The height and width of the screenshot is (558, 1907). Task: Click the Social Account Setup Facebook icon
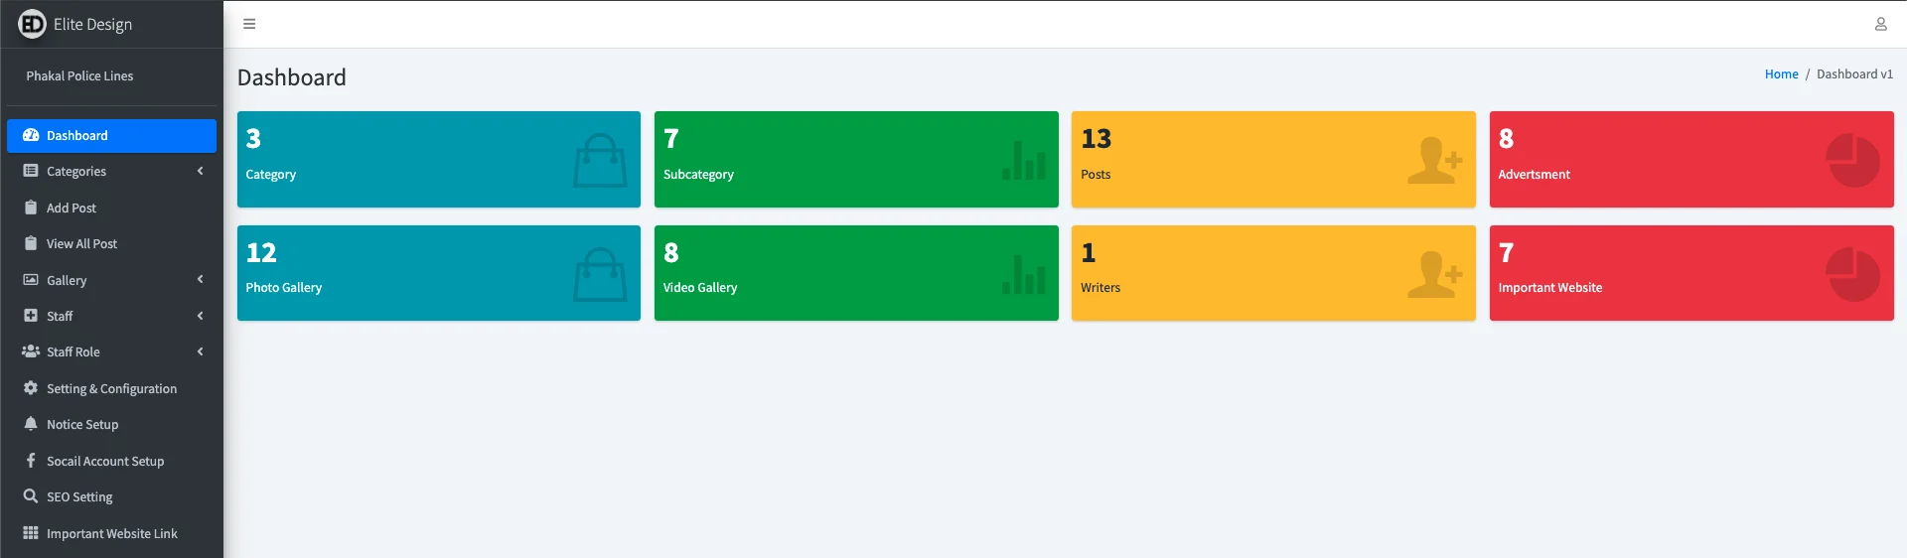pyautogui.click(x=31, y=461)
